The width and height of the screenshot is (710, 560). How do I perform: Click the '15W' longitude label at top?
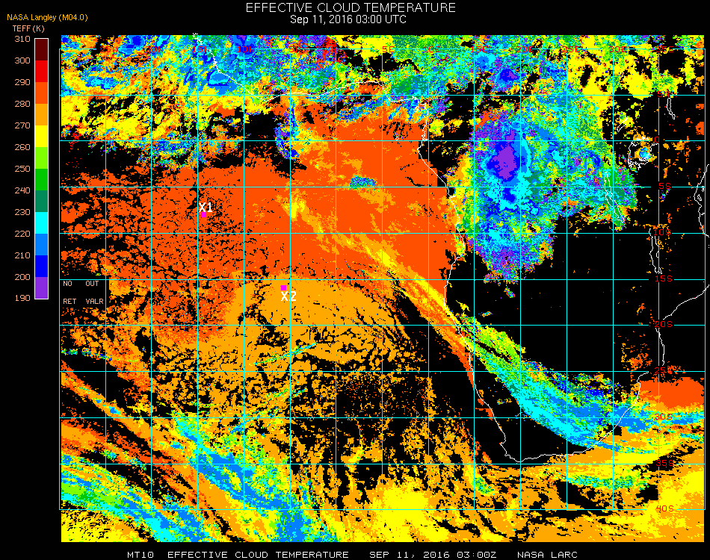pyautogui.click(x=202, y=49)
